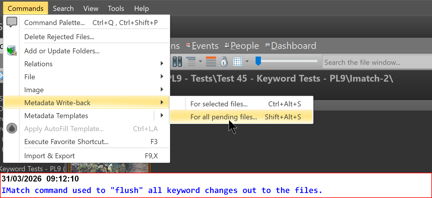The height and width of the screenshot is (198, 432).
Task: Click the People view icon
Action: [227, 45]
